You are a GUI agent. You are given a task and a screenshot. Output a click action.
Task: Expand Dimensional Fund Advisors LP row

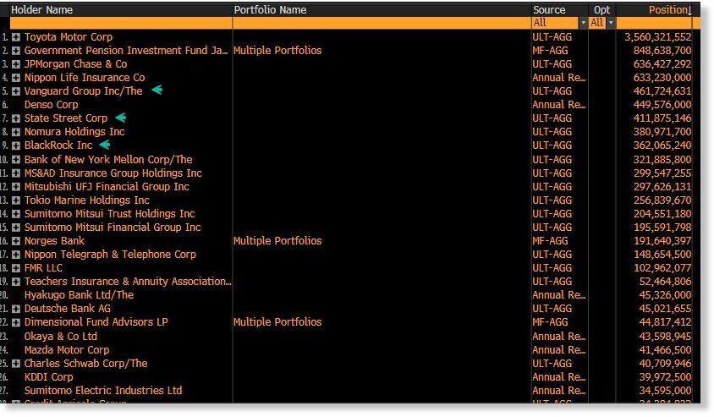point(16,323)
